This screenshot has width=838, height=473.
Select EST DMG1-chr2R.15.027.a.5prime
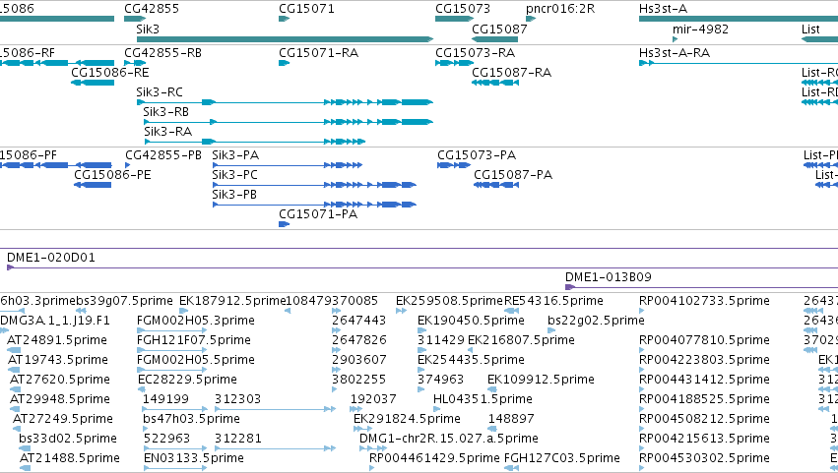[449, 439]
